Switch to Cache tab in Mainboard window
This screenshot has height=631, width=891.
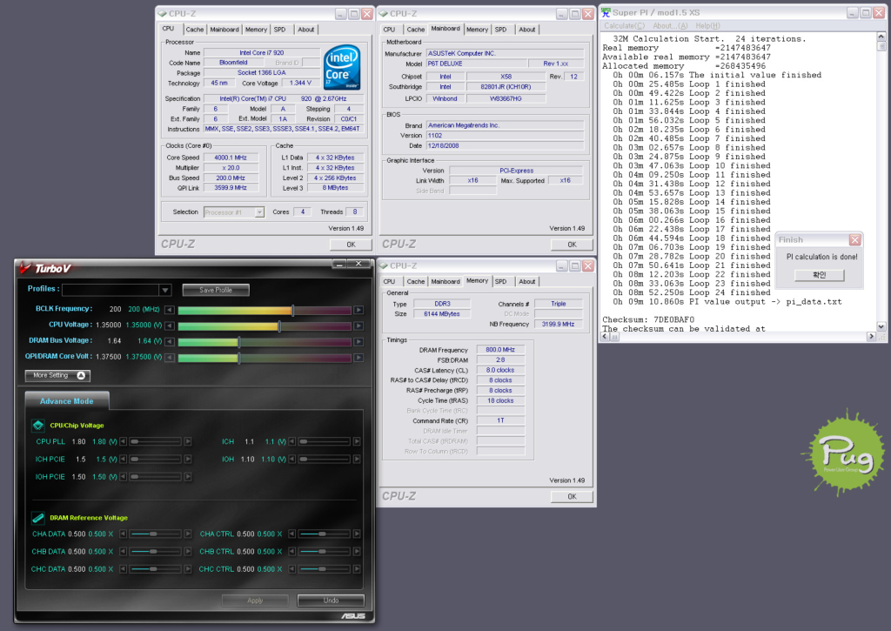coord(415,30)
